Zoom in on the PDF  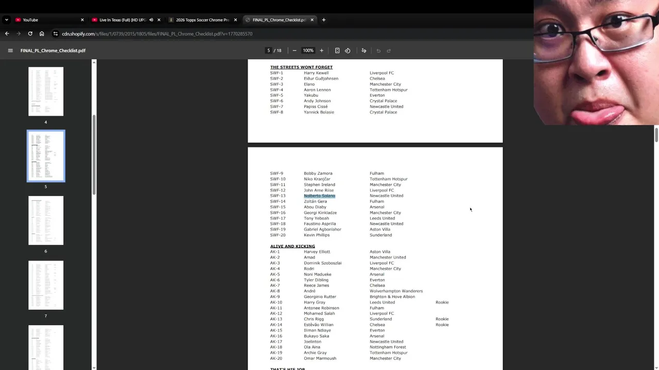coord(321,50)
